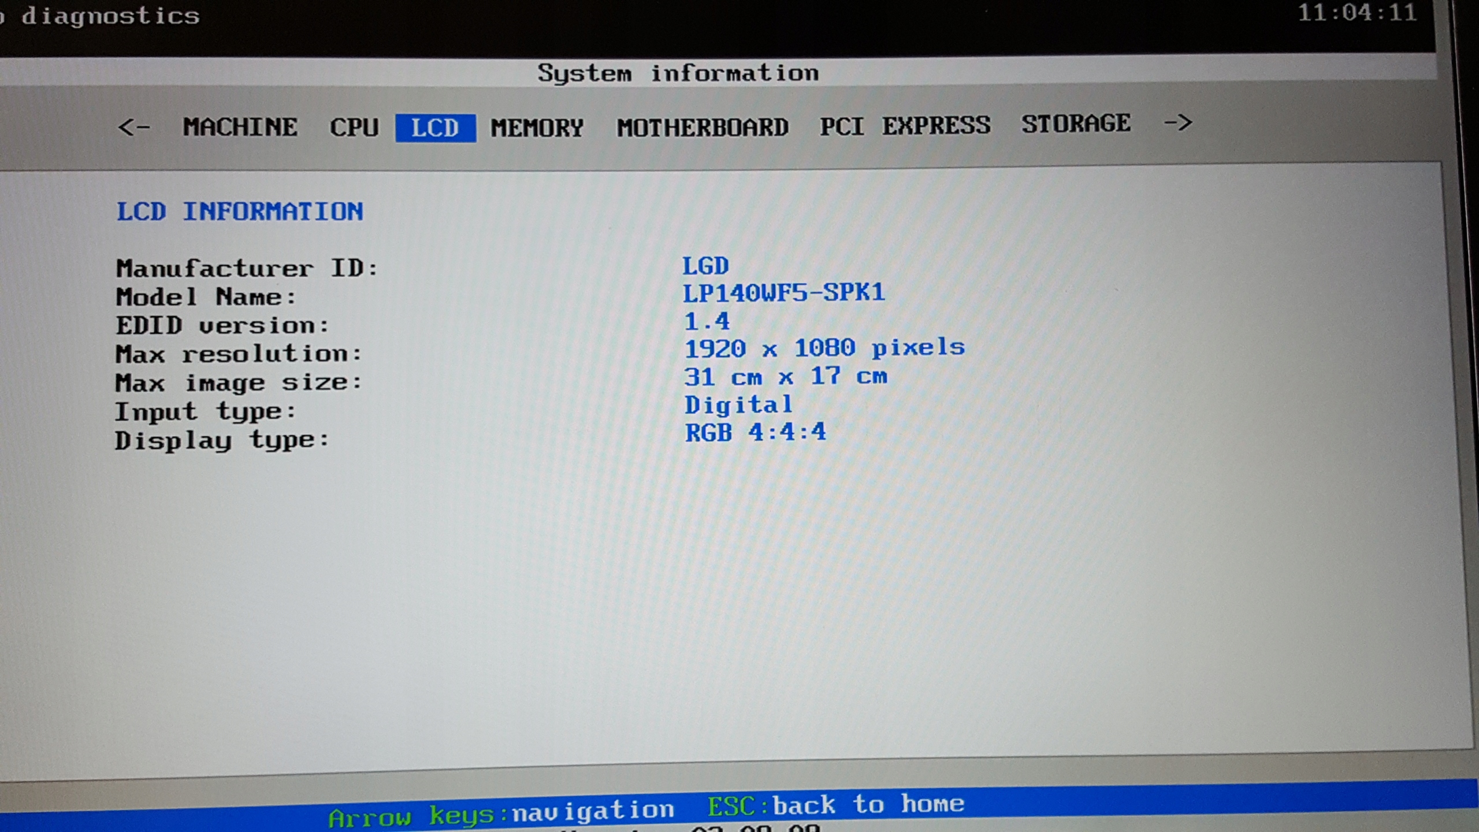Click the LGD manufacturer ID value
This screenshot has width=1479, height=832.
[705, 266]
